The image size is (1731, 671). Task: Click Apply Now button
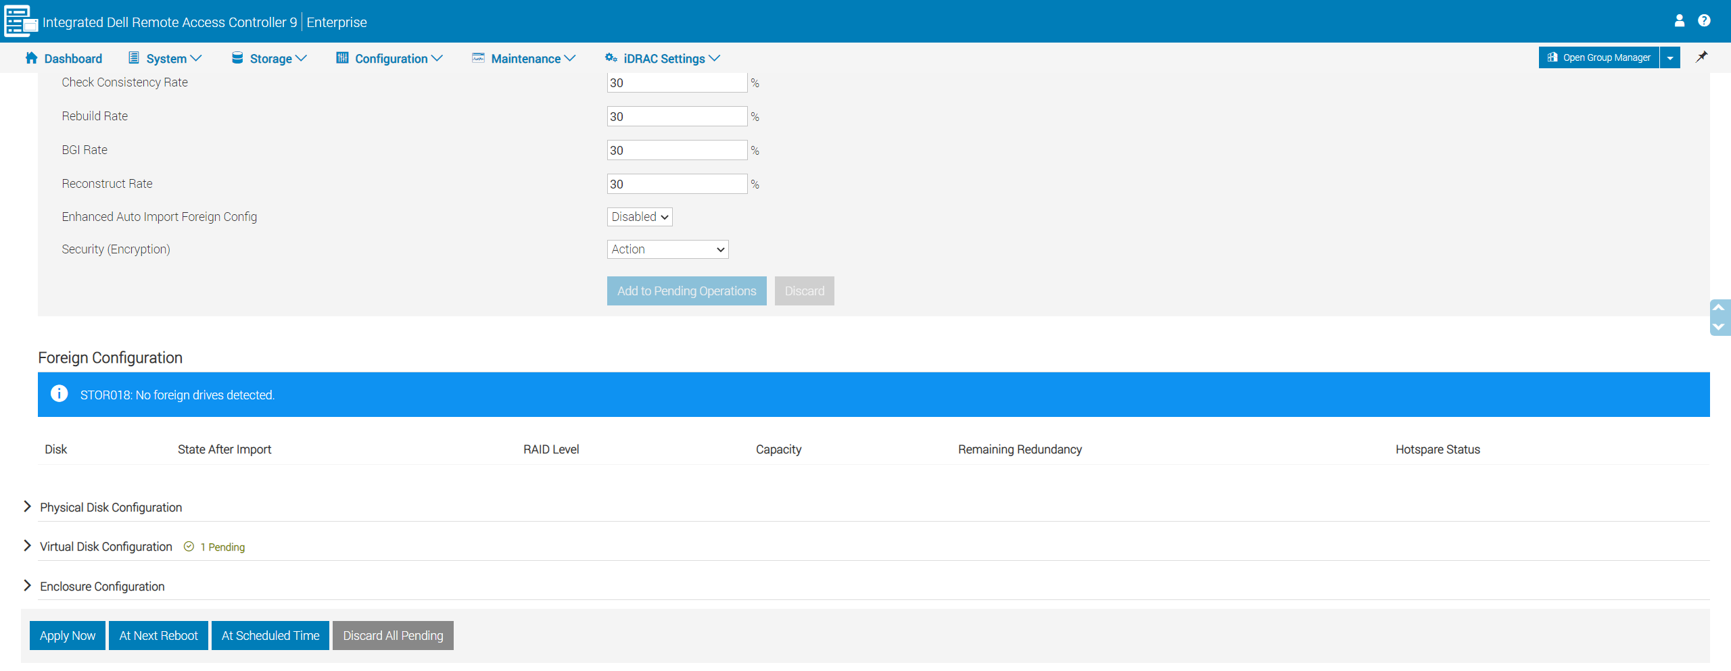(x=68, y=636)
